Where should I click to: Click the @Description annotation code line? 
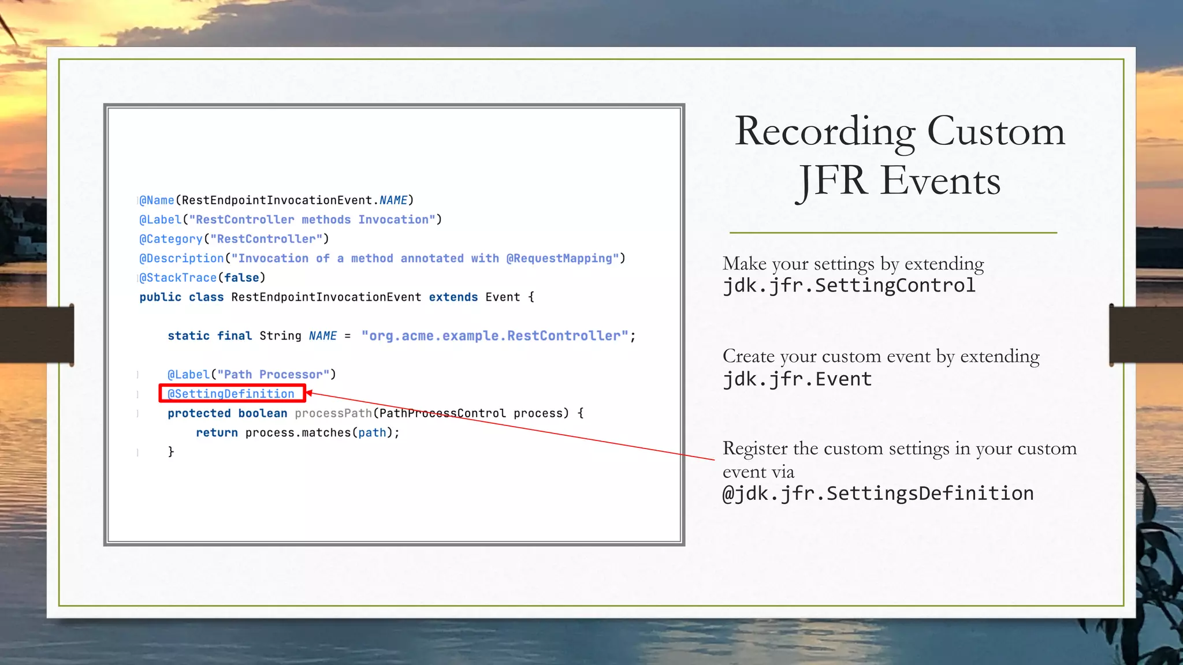point(382,259)
